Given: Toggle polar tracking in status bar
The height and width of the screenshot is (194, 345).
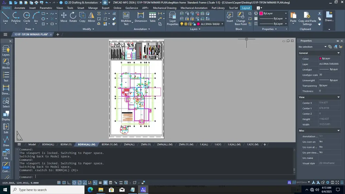Looking at the screenshot, I should (x=75, y=183).
